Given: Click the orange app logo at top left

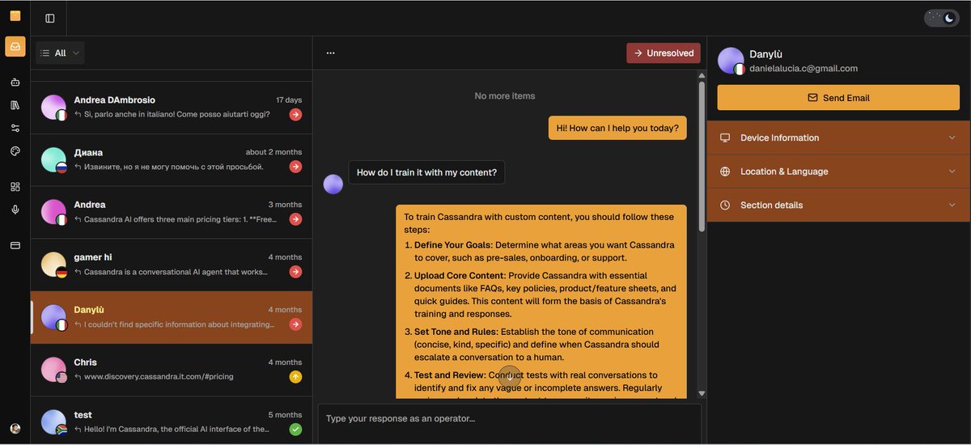Looking at the screenshot, I should pyautogui.click(x=15, y=15).
